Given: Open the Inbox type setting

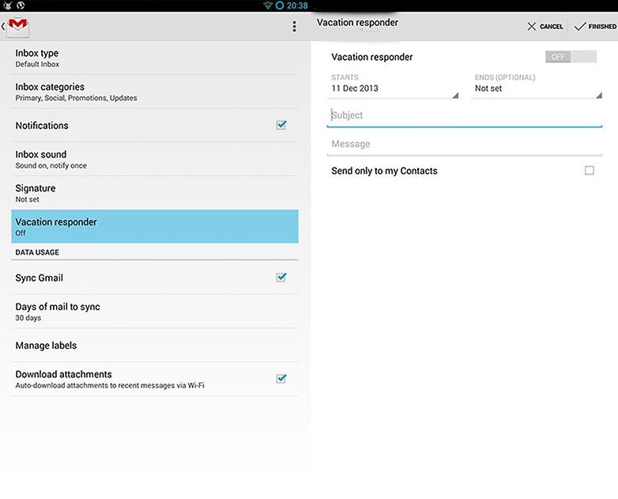Looking at the screenshot, I should click(x=155, y=58).
